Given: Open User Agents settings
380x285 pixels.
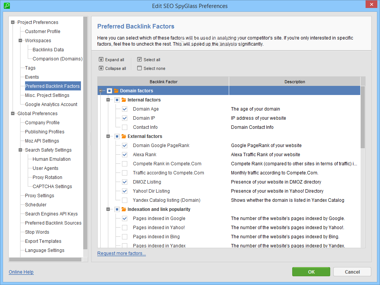Looking at the screenshot, I should coord(46,168).
